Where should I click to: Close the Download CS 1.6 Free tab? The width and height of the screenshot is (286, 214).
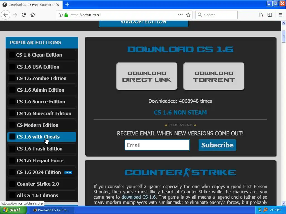58,5
